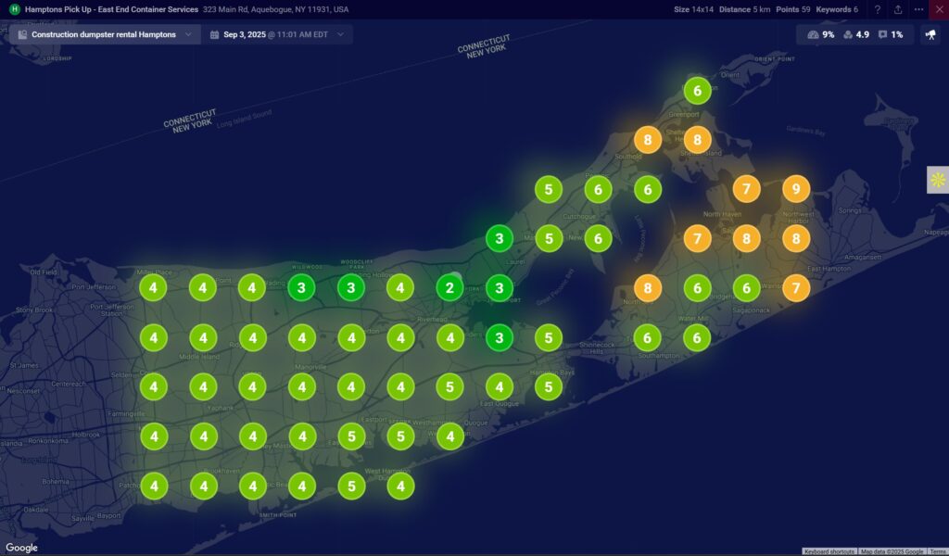Select the green rank 2 map marker
This screenshot has height=556, width=949.
pos(449,288)
